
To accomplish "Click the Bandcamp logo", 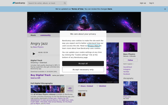I will [x=19, y=3].
